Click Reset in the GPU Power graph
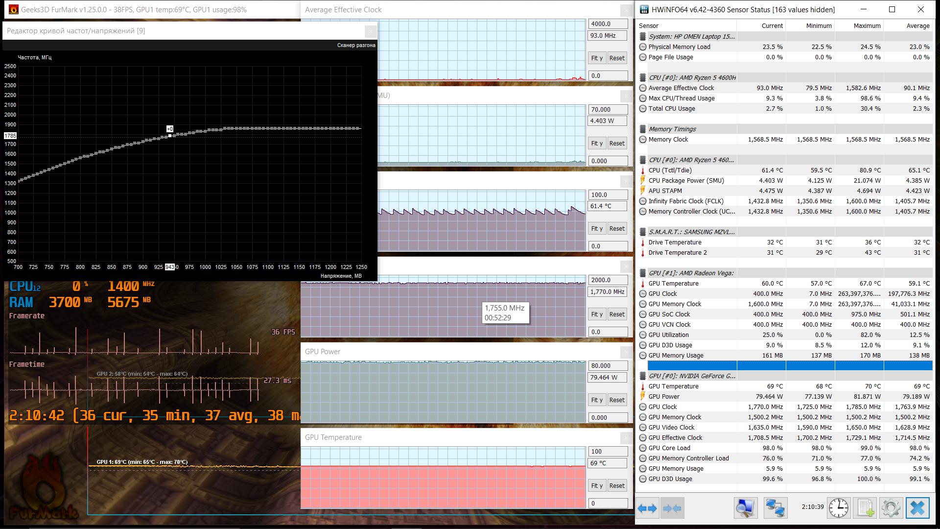The width and height of the screenshot is (940, 529). 617,400
